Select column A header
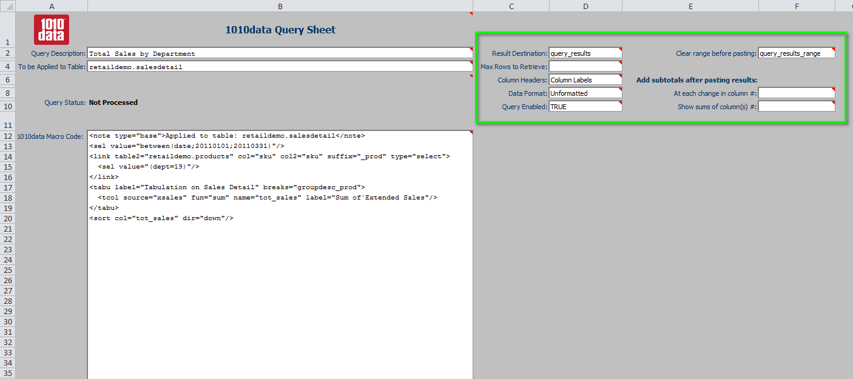853x379 pixels. point(52,6)
